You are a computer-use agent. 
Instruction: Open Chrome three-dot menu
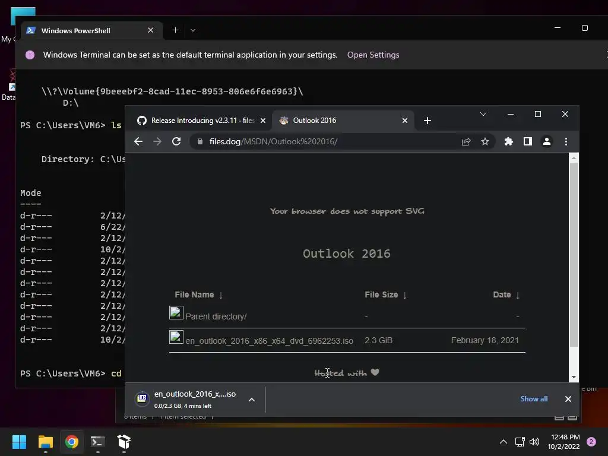click(x=566, y=141)
